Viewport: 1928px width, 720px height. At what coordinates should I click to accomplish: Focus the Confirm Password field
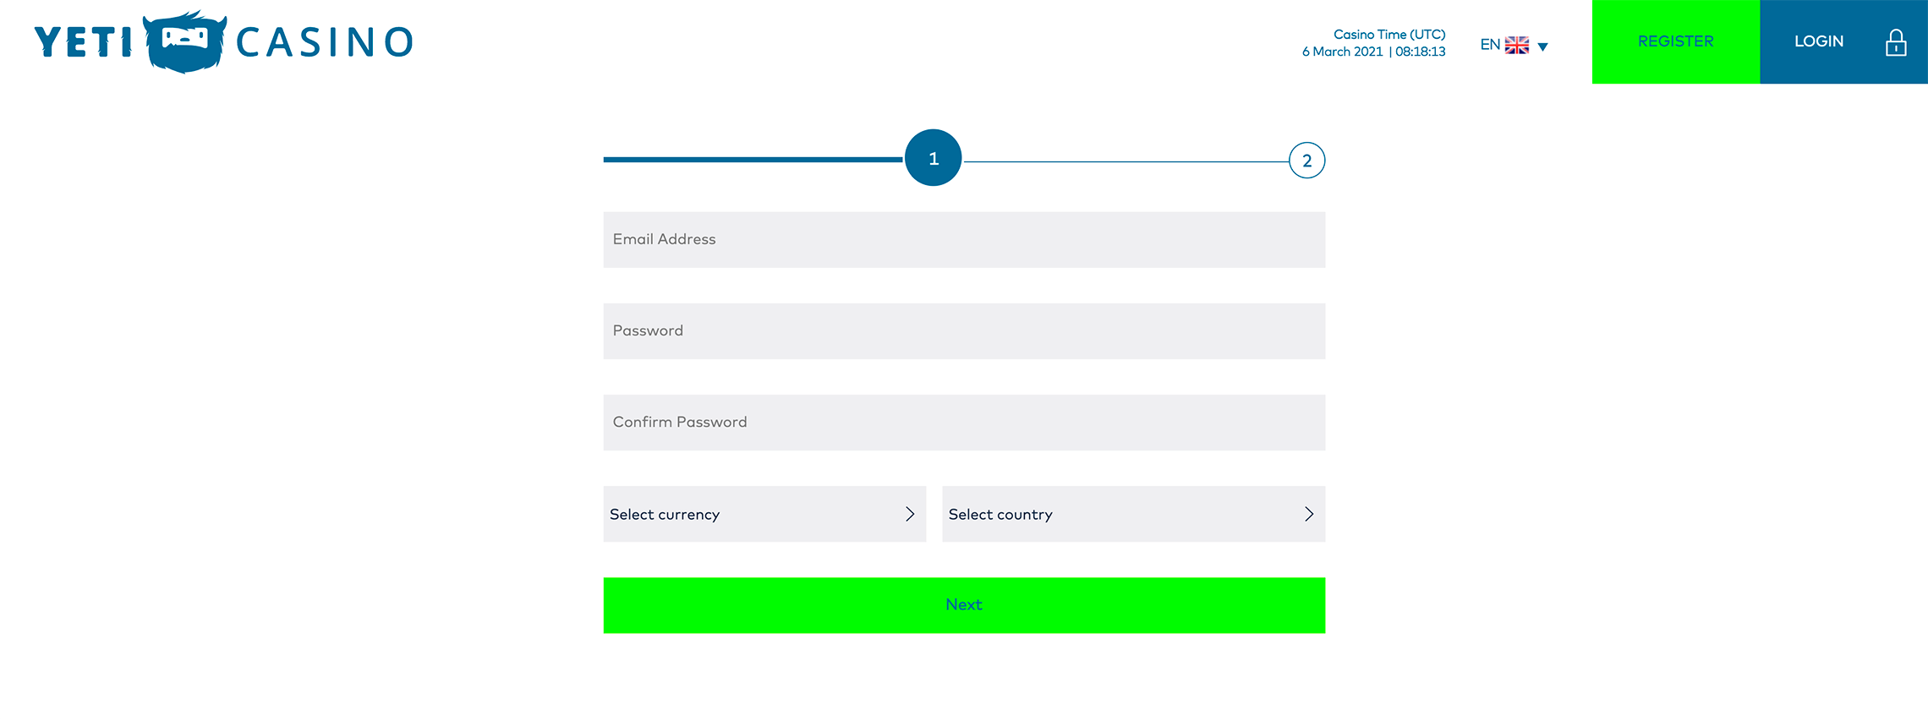(964, 423)
